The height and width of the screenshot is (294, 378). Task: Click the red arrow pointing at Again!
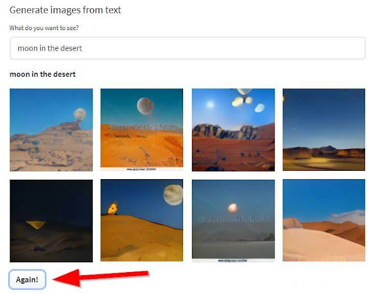pyautogui.click(x=100, y=278)
